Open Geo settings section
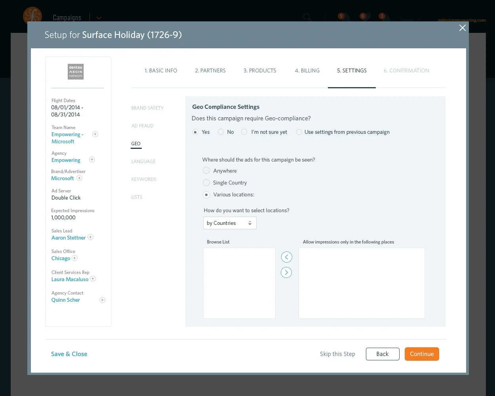 click(136, 144)
